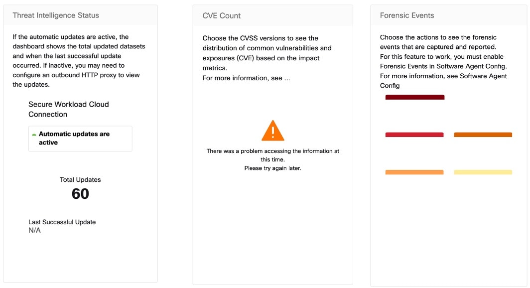Click the Last Successful Update N/A value
This screenshot has height=288, width=530.
(x=34, y=230)
